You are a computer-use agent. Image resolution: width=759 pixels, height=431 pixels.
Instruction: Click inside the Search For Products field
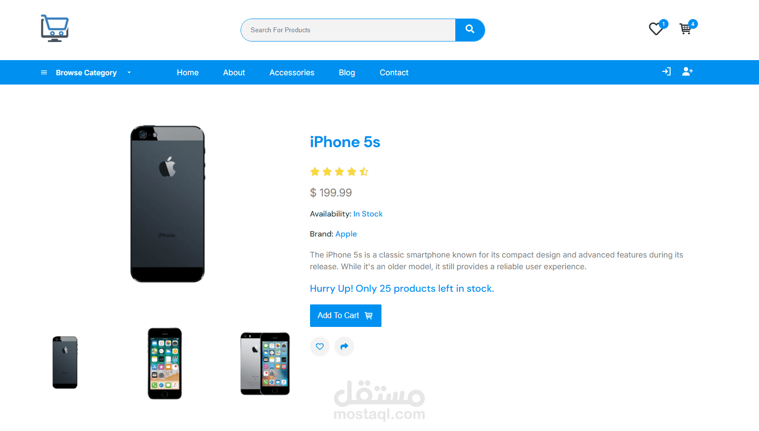pos(348,30)
